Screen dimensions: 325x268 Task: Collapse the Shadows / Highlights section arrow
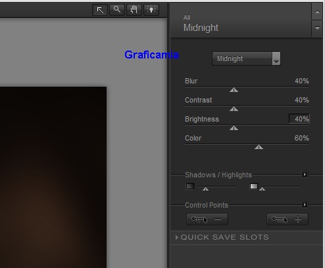(x=305, y=175)
